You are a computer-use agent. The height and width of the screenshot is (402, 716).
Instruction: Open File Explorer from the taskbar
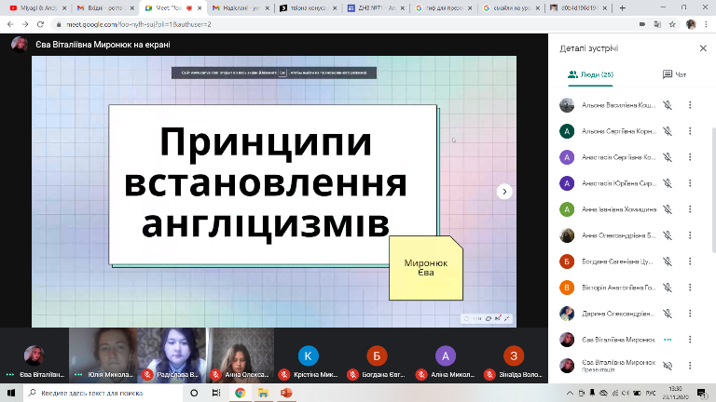click(x=263, y=394)
